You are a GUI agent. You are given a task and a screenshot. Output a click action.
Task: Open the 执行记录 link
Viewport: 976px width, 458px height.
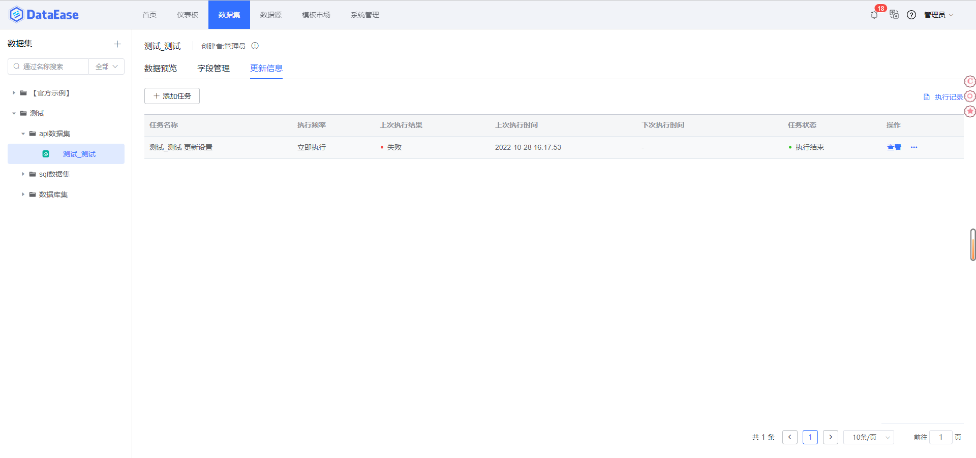click(x=943, y=97)
